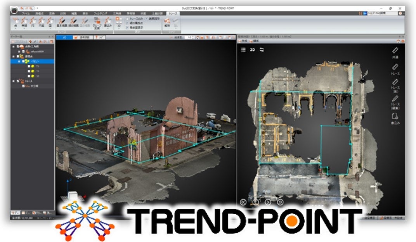416x242 pixels.
Task: Collapse the 点群/三角網 tree node
Action: click(x=14, y=46)
